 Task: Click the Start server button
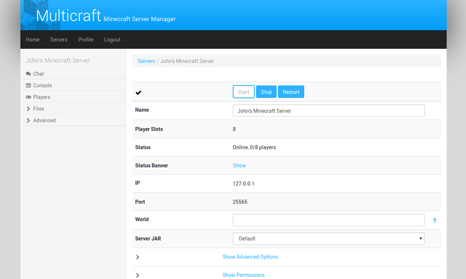click(244, 92)
